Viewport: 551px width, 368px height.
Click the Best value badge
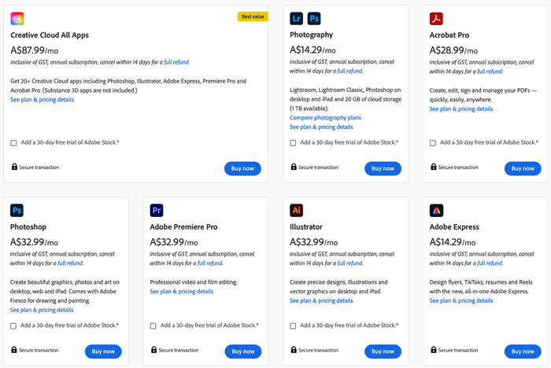(253, 17)
